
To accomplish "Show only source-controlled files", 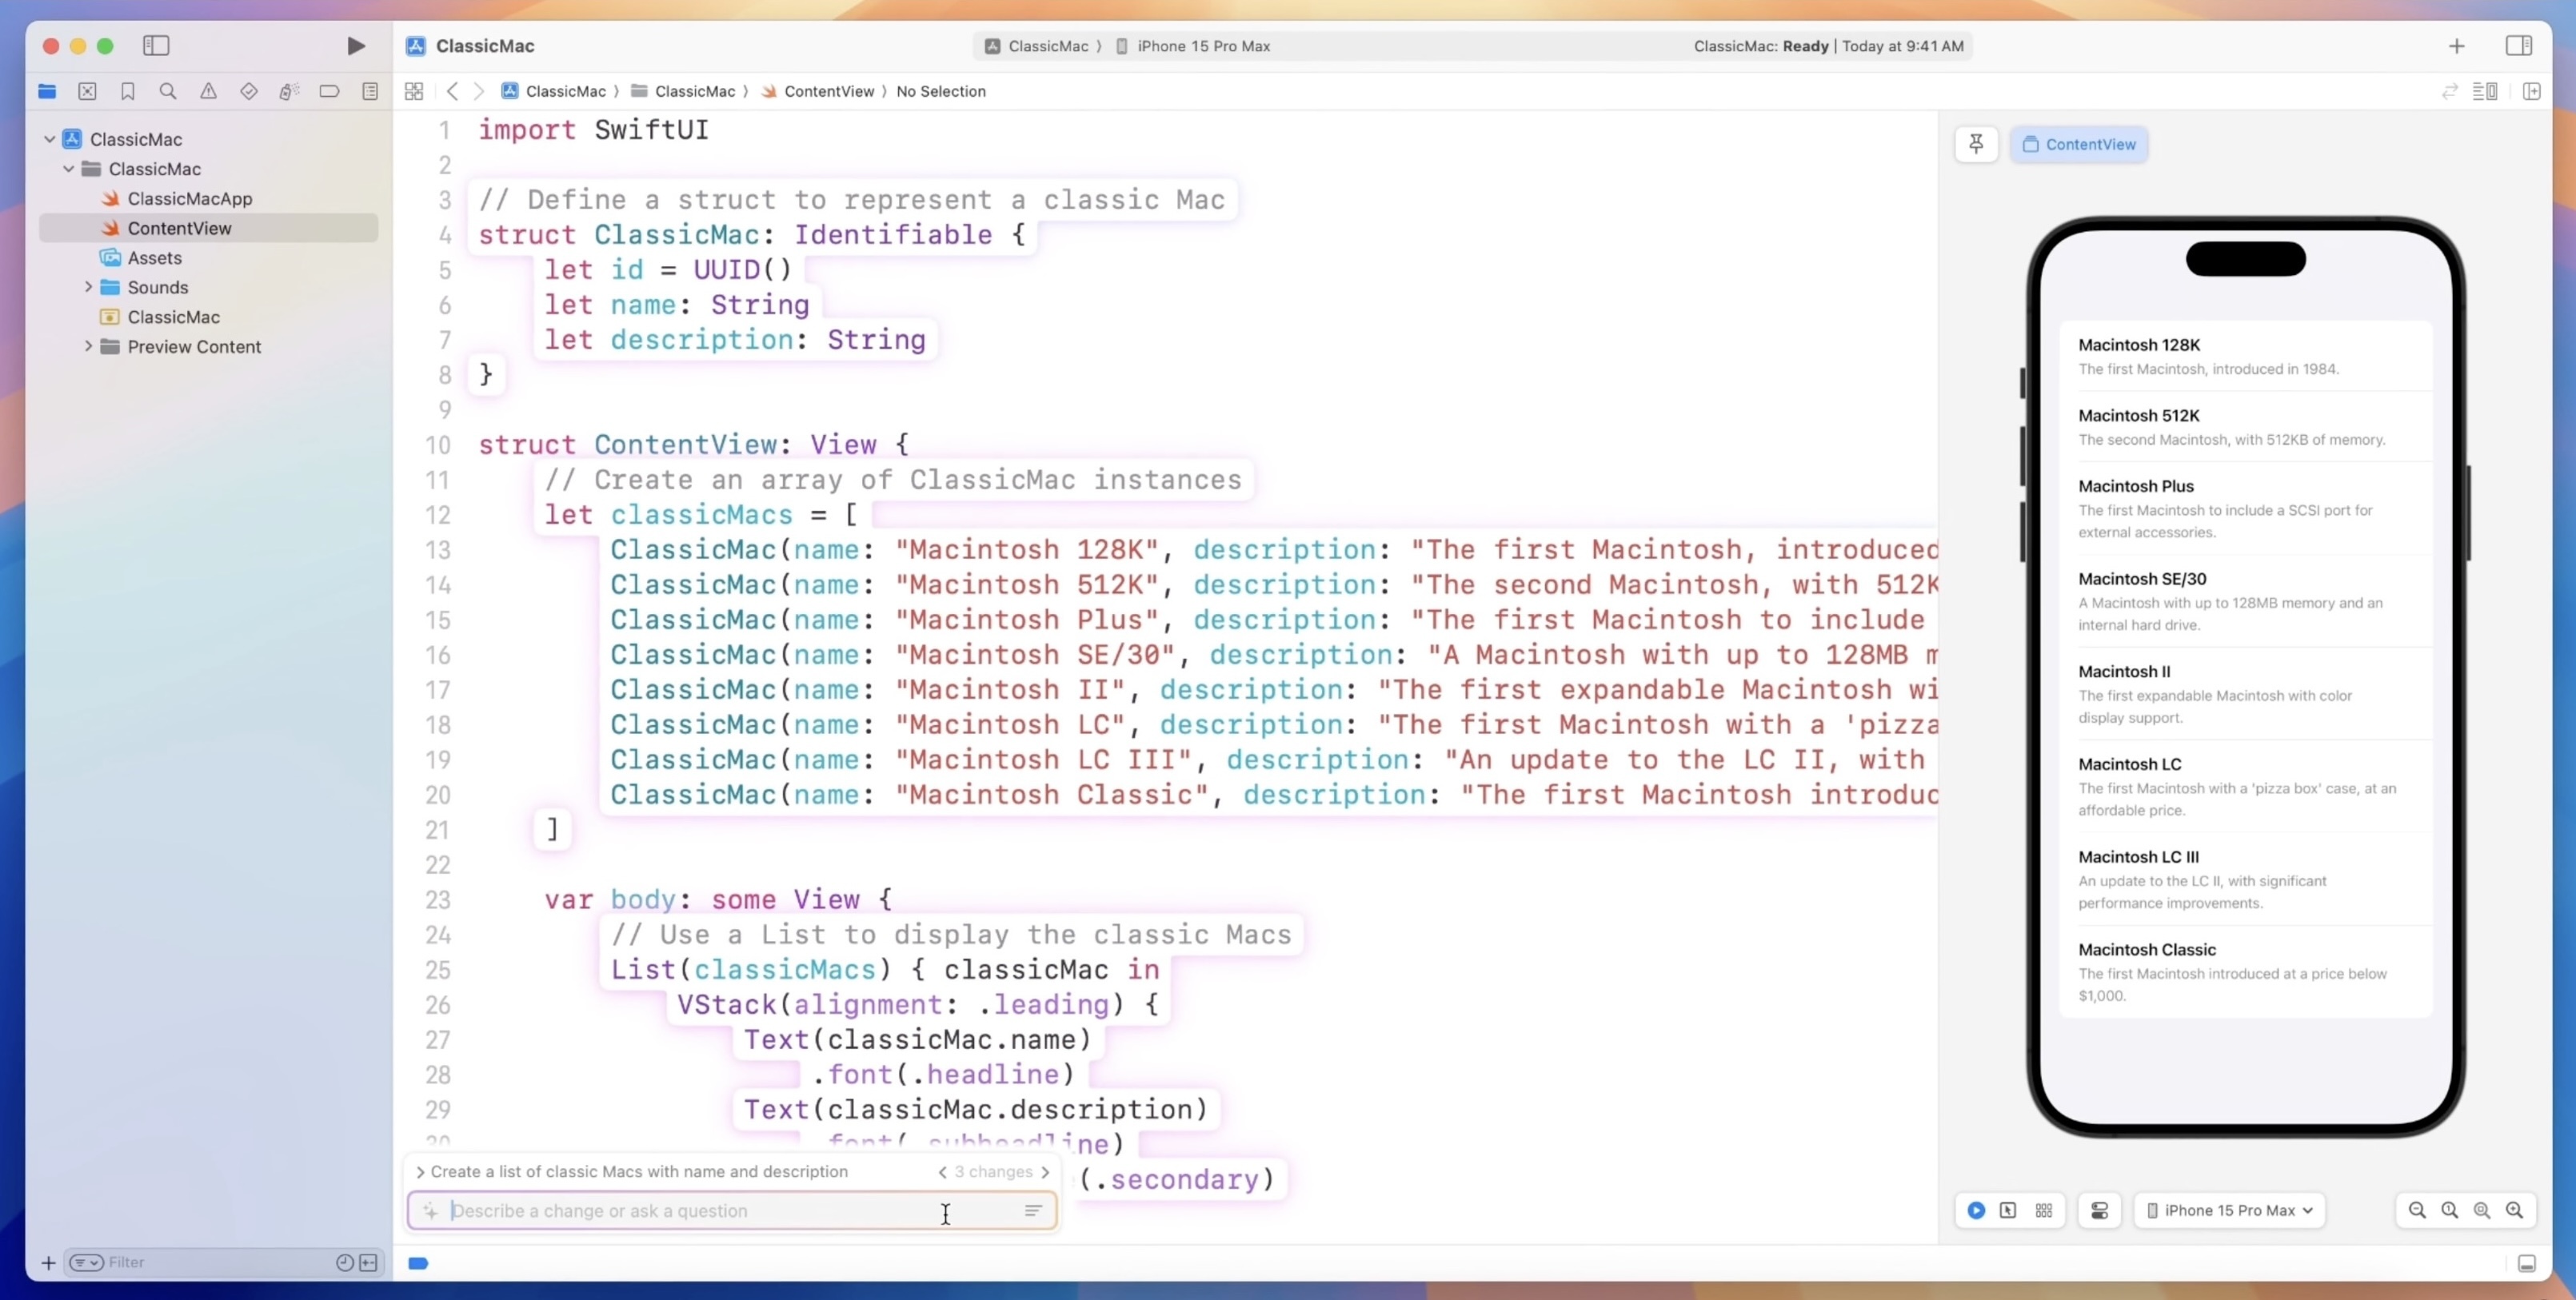I will (x=369, y=1263).
